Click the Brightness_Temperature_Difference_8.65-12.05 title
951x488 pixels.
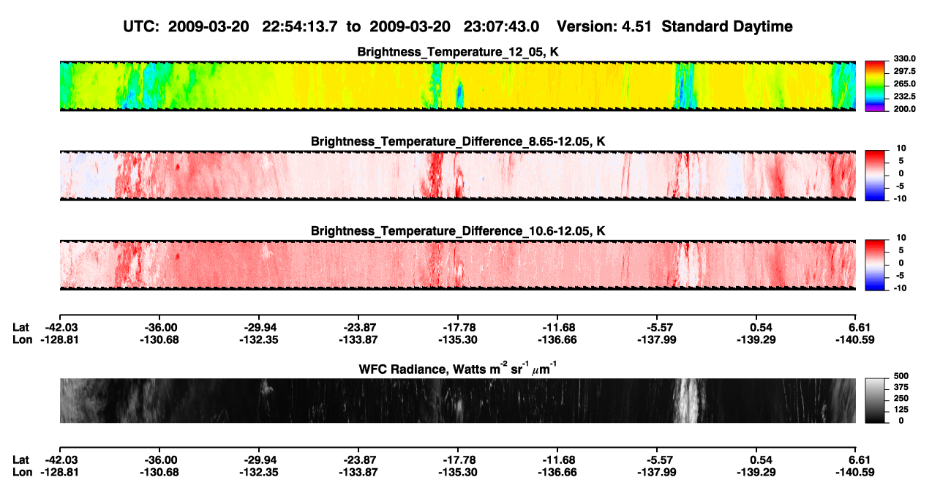click(x=458, y=141)
